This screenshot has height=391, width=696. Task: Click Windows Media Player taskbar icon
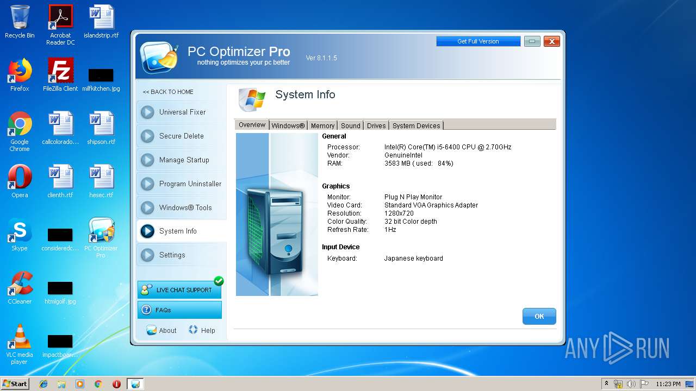click(79, 384)
